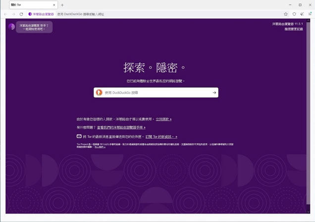Open the 檢視變更紀錄 changelog link

pos(294,29)
